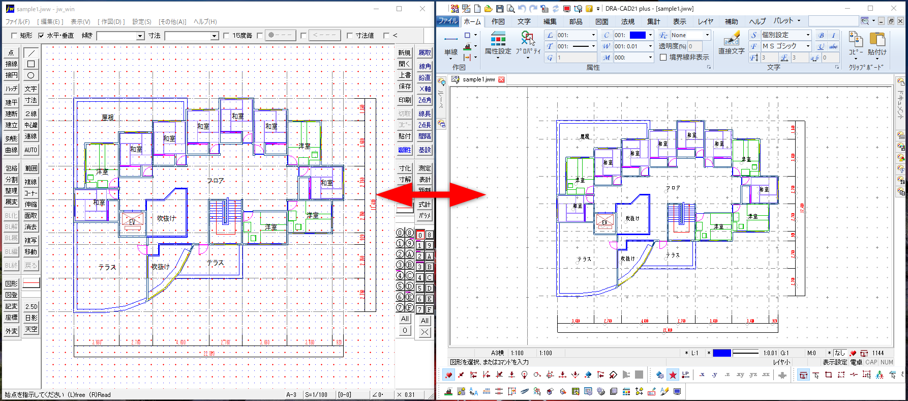
Task: Click the DRA-CAD new document icon
Action: 477,9
